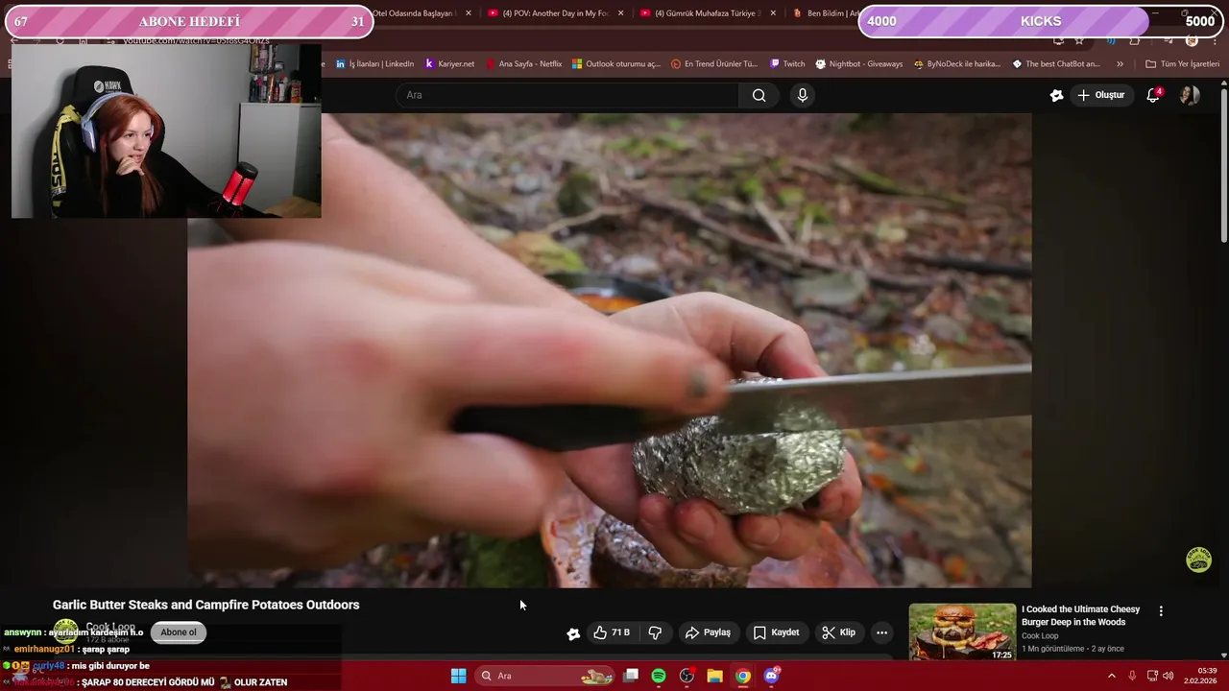Dislike the video with thumbs down

point(655,632)
